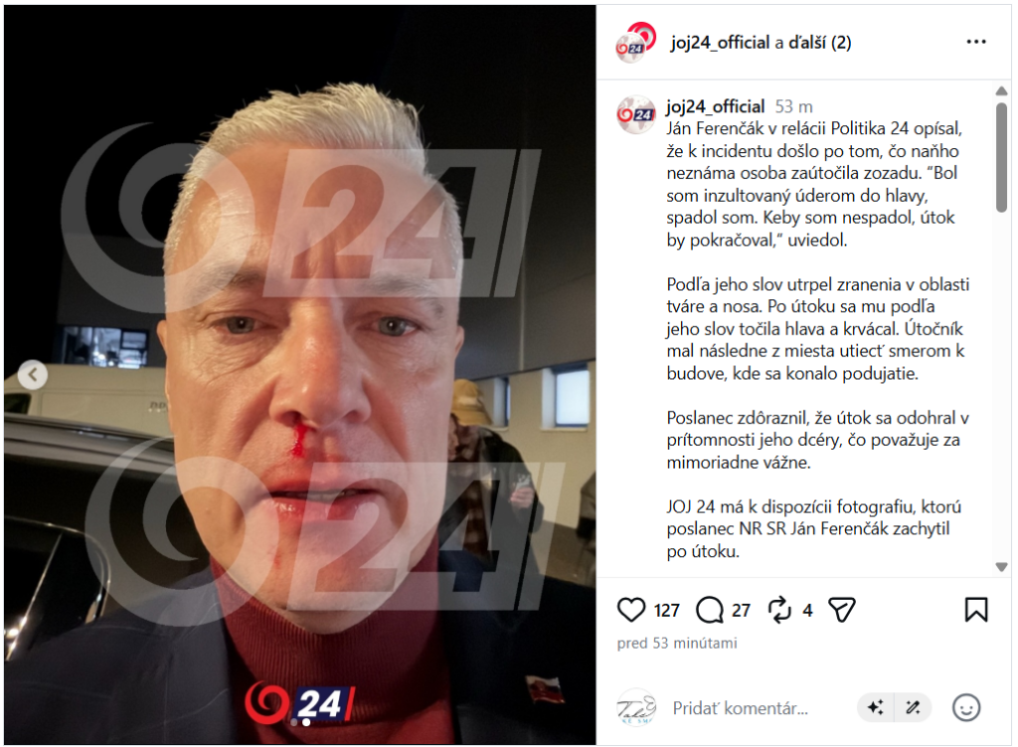
Task: Go to the previous photo in the carousel
Action: 33,374
